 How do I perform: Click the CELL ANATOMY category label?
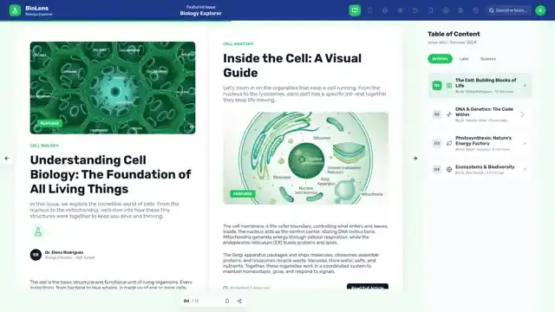[238, 44]
